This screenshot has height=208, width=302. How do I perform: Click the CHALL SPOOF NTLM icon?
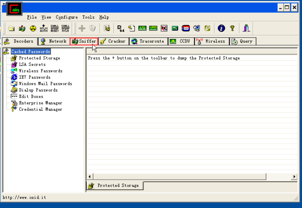(65, 28)
